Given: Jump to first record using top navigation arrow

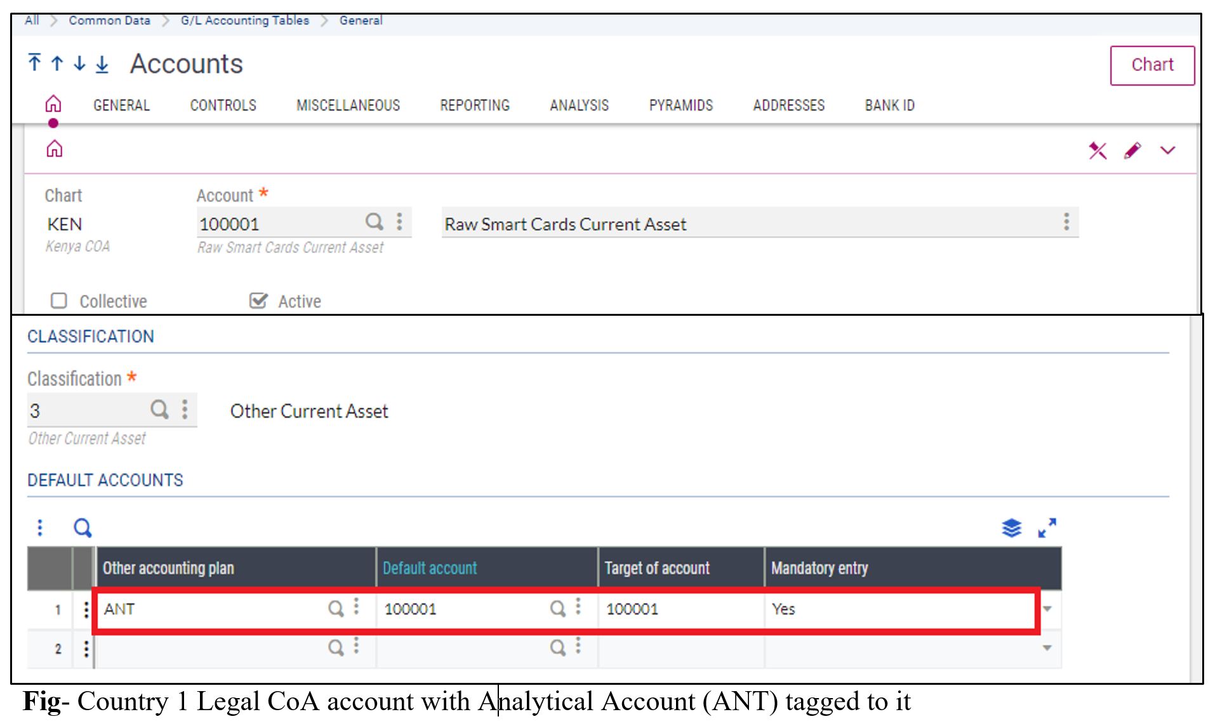Looking at the screenshot, I should pyautogui.click(x=34, y=63).
